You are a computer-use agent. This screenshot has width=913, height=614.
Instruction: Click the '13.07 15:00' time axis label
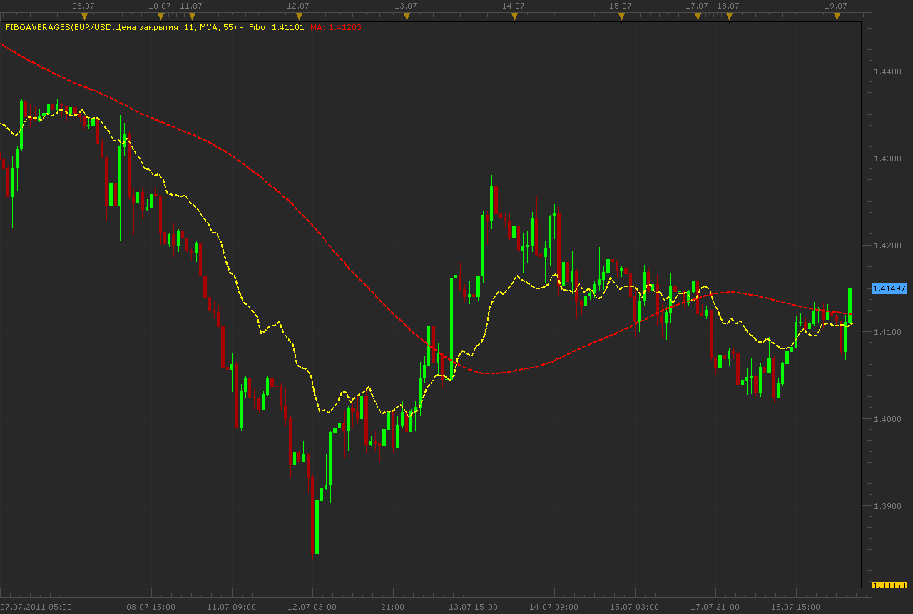[474, 608]
